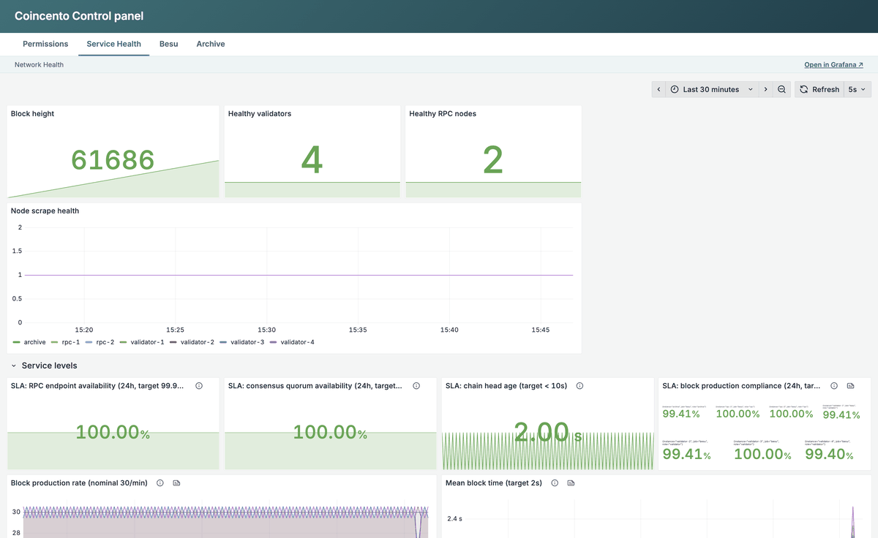Click info icon on RPC endpoint availability panel
878x538 pixels.
click(x=199, y=385)
